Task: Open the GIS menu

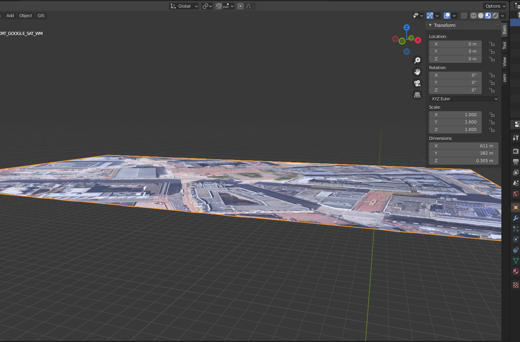Action: [41, 16]
